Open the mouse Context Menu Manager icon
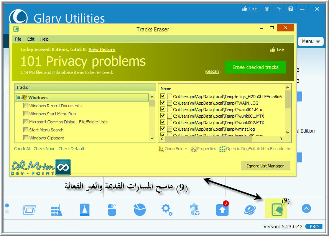 112,210
